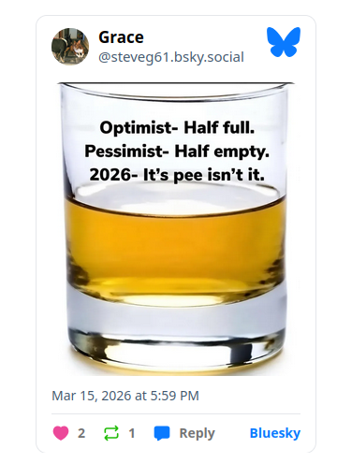
Task: Click the '2026- It's pee isn't it.' line
Action: pyautogui.click(x=177, y=175)
